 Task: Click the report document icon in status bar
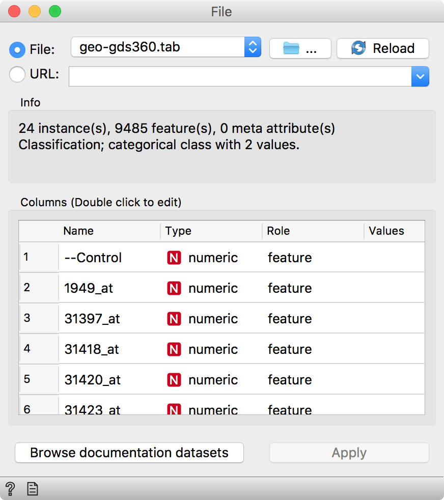(33, 489)
